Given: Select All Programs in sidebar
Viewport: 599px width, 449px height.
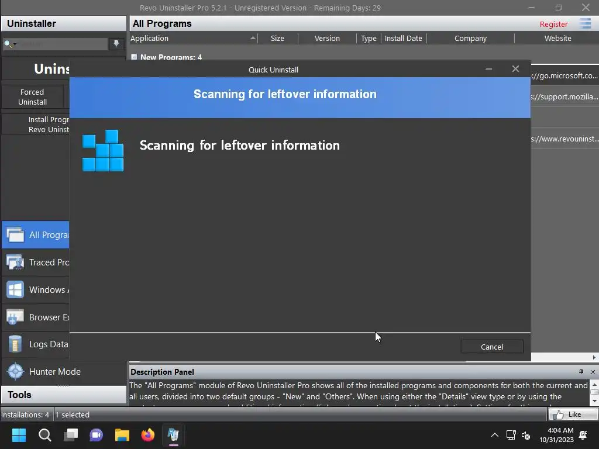Looking at the screenshot, I should pyautogui.click(x=36, y=235).
